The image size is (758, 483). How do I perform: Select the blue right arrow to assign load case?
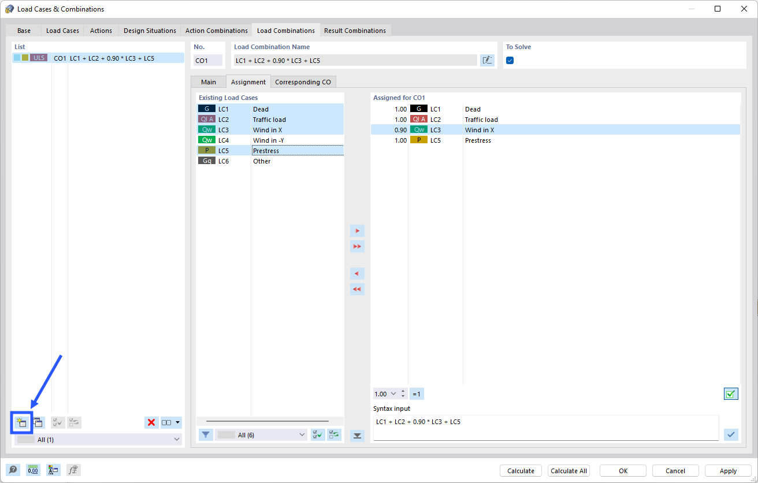click(x=357, y=230)
